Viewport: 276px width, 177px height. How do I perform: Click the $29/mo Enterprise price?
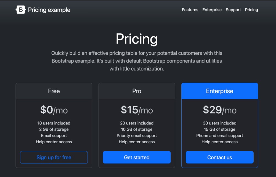click(219, 110)
